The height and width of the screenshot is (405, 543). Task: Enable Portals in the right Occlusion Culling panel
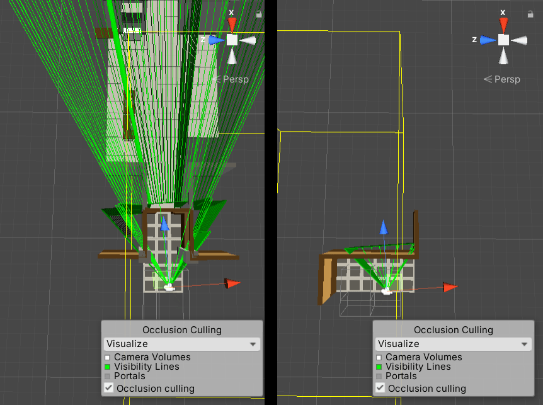(379, 376)
